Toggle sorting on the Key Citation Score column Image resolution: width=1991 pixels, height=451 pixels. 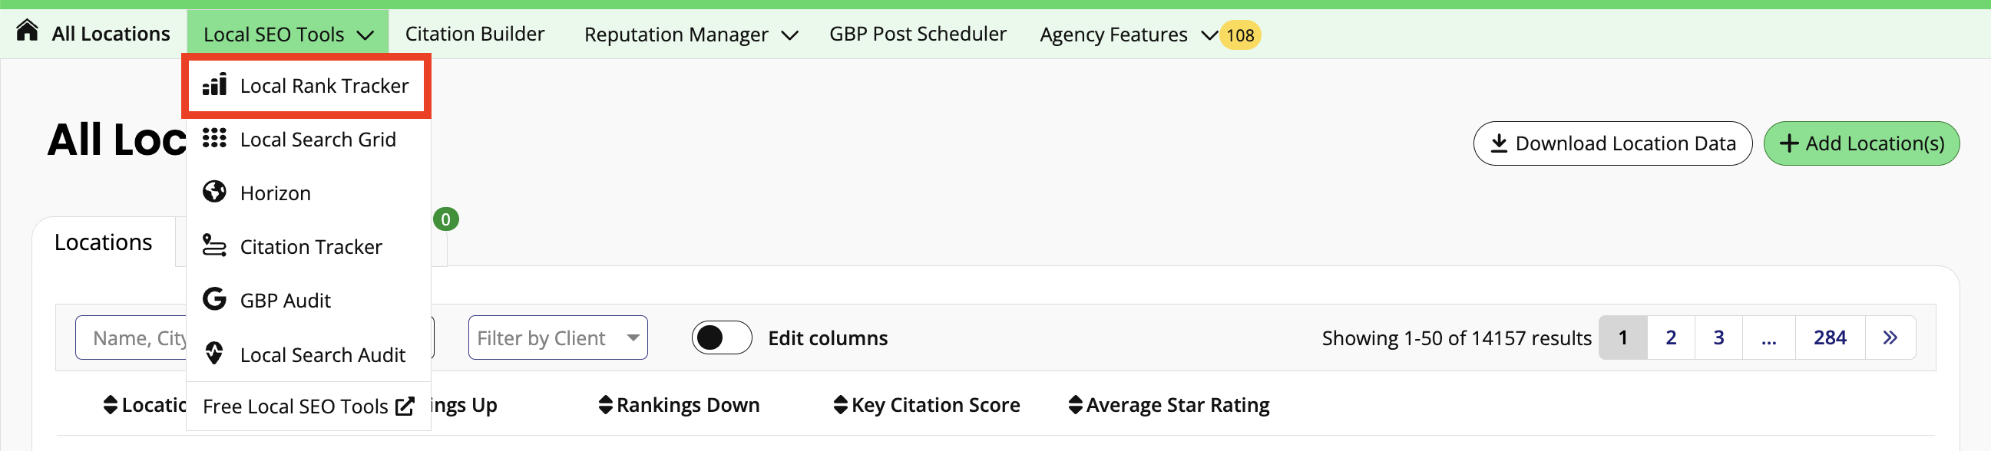[x=840, y=404]
